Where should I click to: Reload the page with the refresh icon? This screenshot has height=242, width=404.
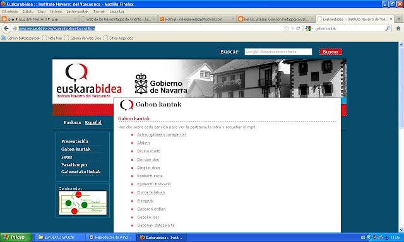point(298,28)
